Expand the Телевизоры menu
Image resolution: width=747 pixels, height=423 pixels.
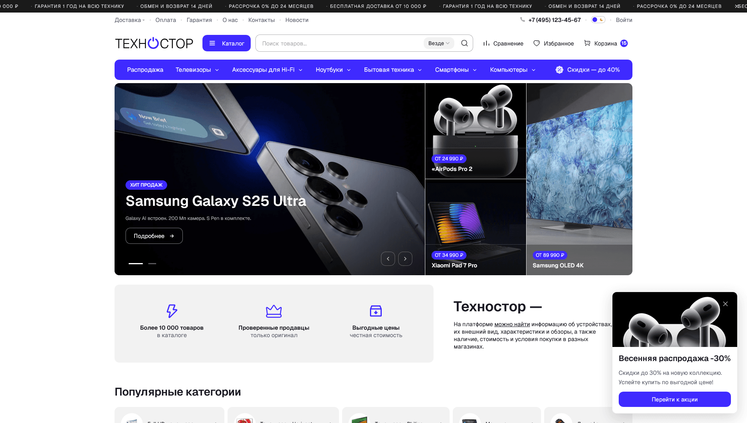[x=197, y=70]
